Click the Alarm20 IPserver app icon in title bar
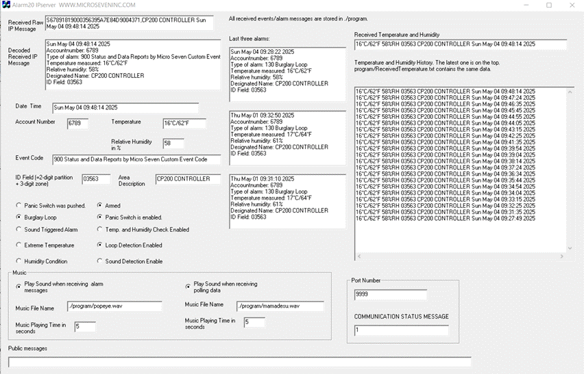Screen dimensions: 584x374 [x=6, y=5]
